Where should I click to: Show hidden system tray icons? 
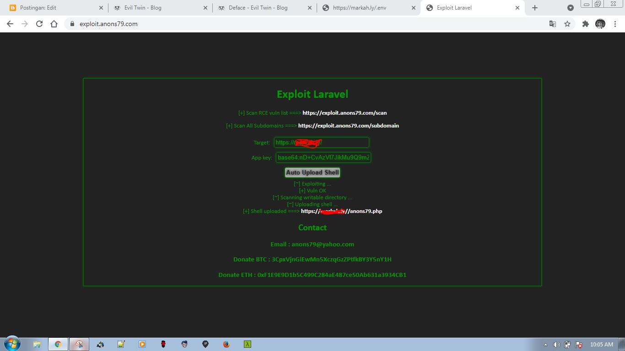pos(545,345)
